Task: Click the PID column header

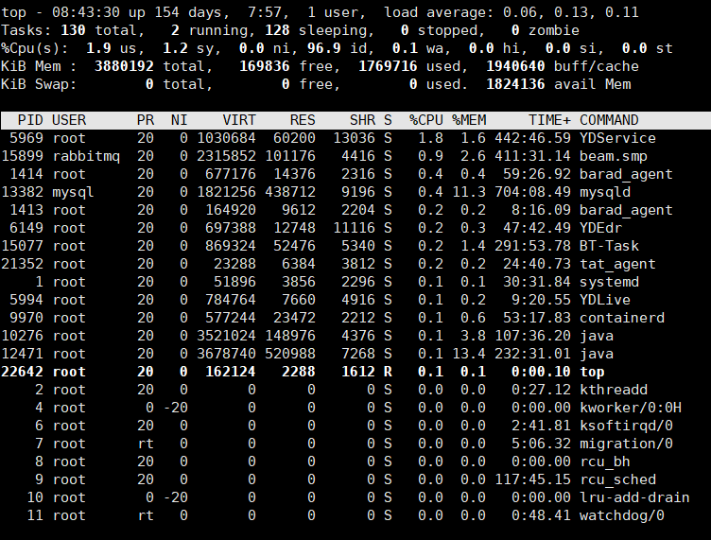Action: (x=30, y=120)
